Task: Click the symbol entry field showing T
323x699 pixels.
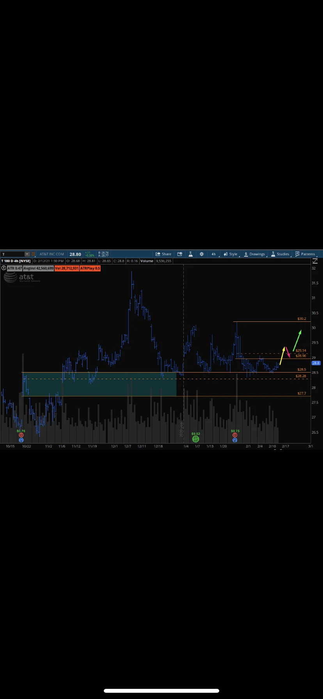Action: 13,254
